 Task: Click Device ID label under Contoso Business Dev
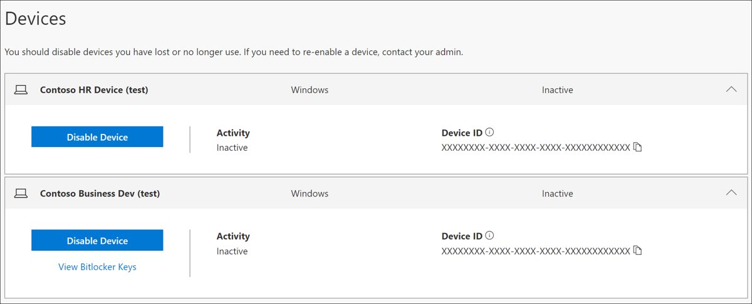click(462, 236)
